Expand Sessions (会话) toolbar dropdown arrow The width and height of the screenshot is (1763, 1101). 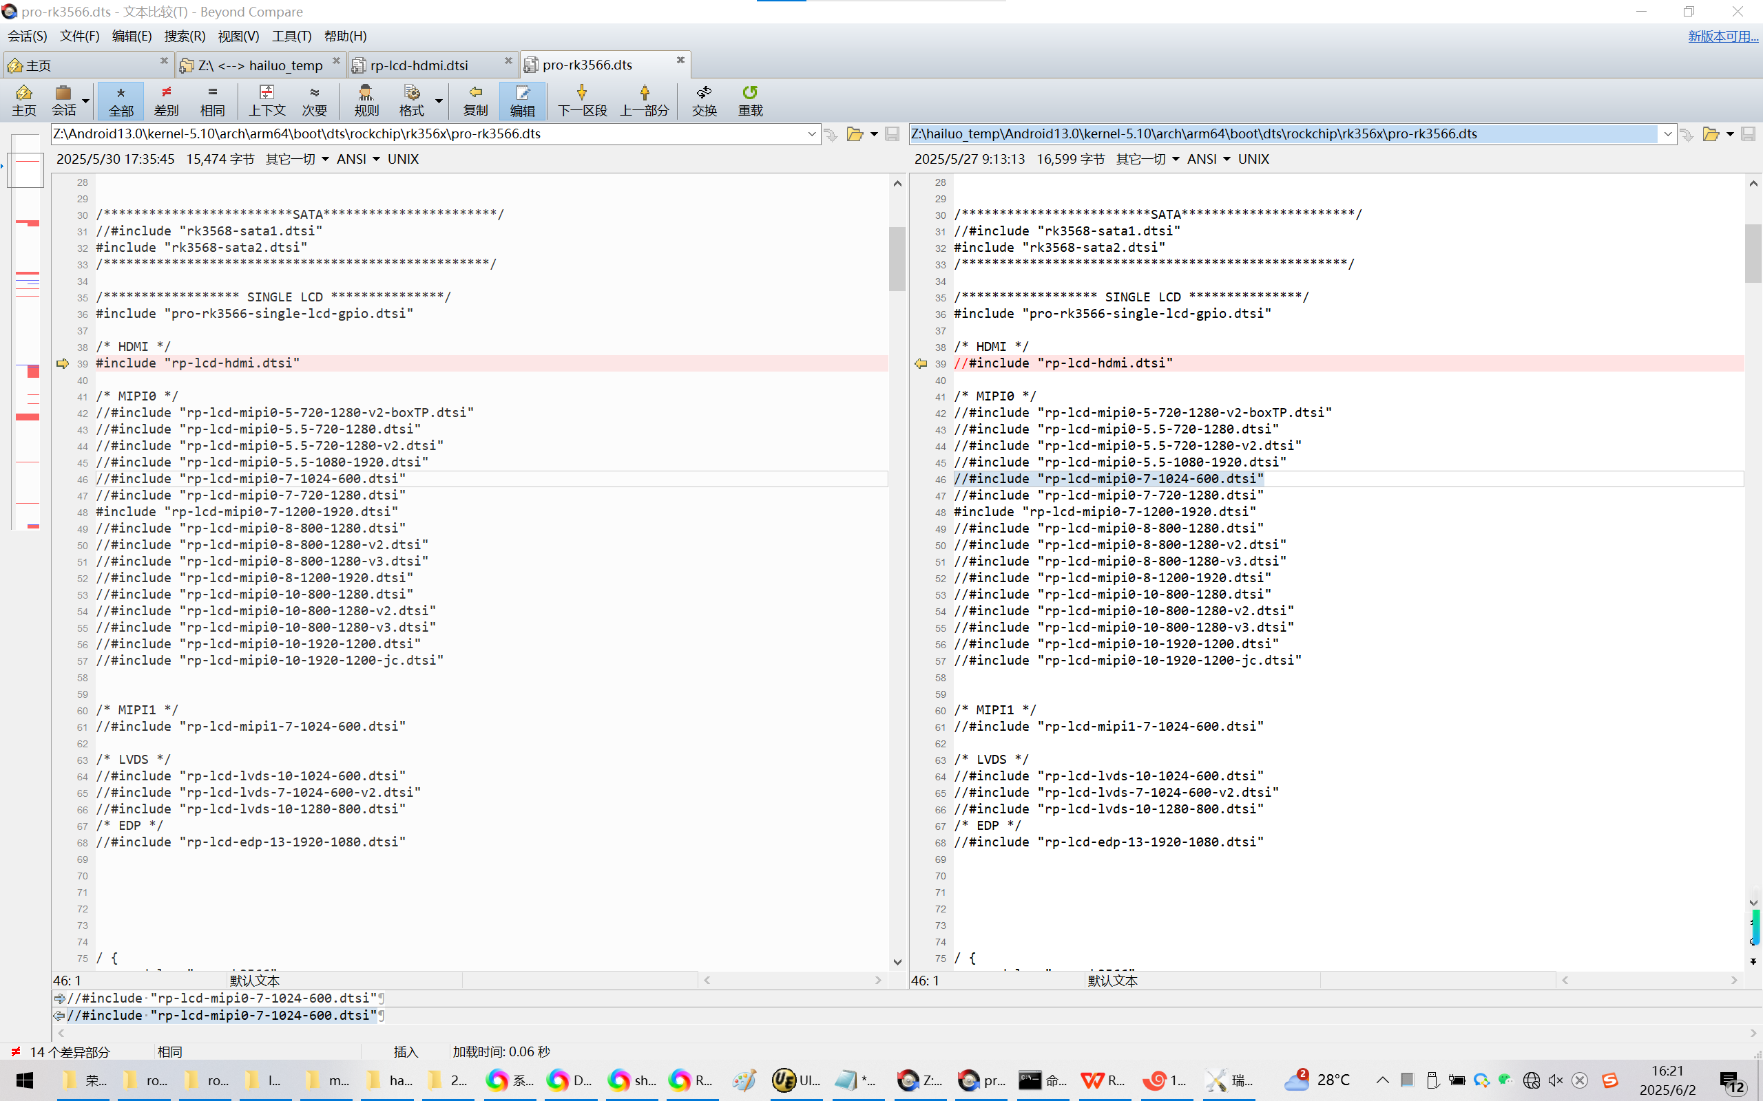(86, 101)
